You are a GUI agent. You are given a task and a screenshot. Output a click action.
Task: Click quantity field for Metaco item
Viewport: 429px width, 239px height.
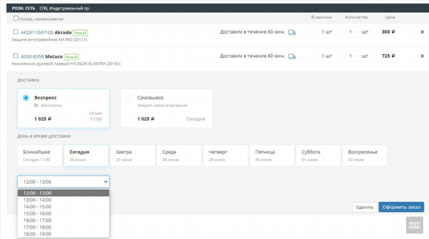353,56
